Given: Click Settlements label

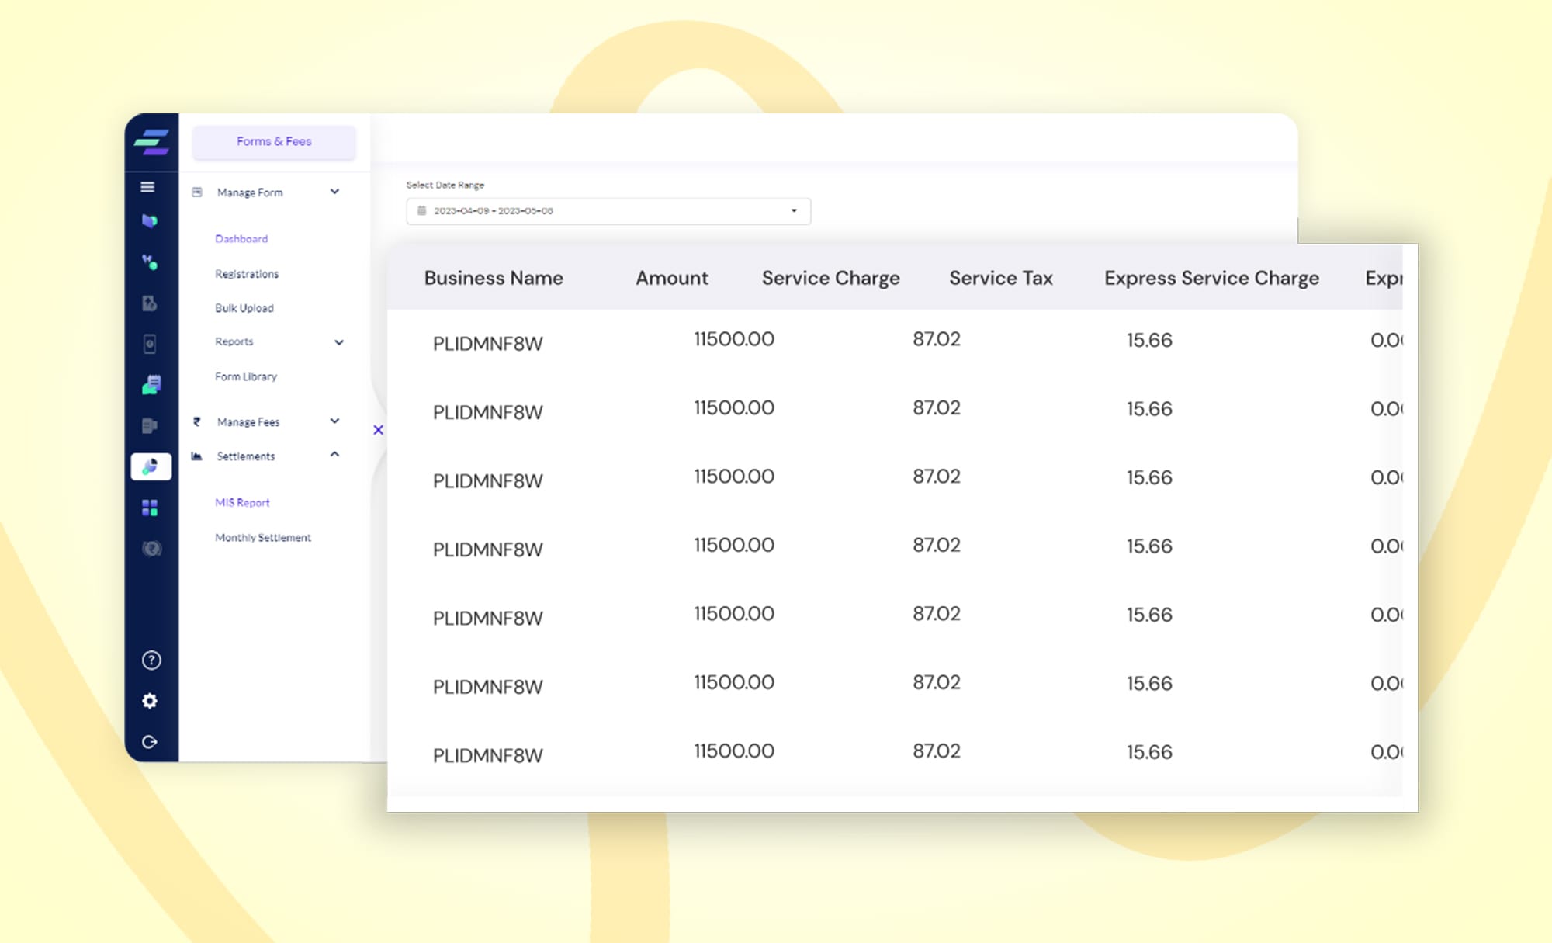Looking at the screenshot, I should coord(246,456).
